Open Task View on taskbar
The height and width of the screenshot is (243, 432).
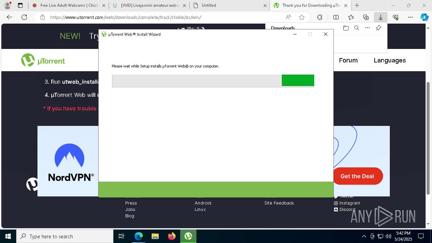122,236
